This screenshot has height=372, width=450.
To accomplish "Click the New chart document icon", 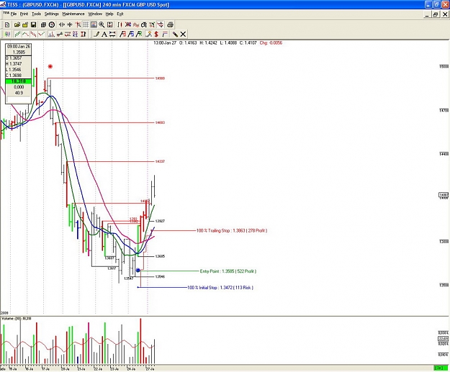I will [x=7, y=24].
